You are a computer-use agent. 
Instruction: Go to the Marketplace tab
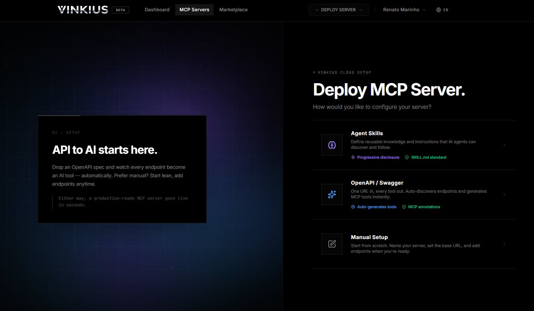coord(233,9)
